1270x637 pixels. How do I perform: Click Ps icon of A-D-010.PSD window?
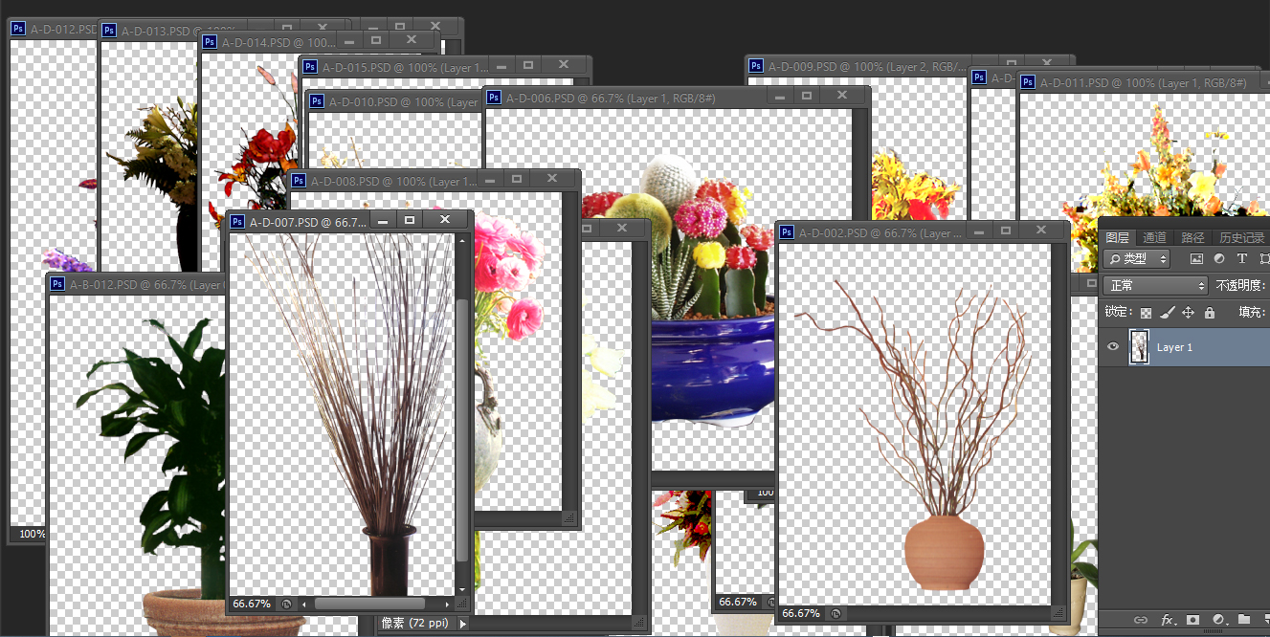tap(315, 101)
